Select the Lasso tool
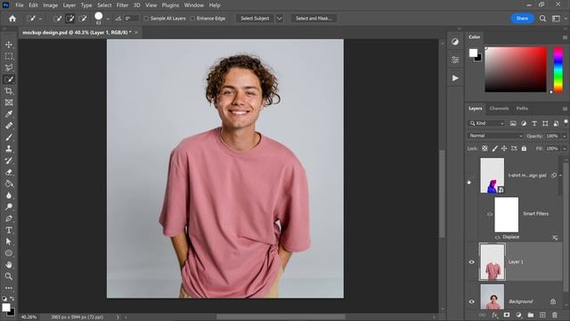Viewport: 570px width, 321px height. coord(9,68)
